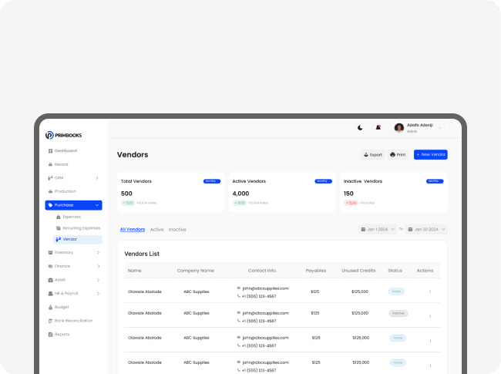Click the user avatar picture
This screenshot has height=374, width=501.
(x=398, y=128)
